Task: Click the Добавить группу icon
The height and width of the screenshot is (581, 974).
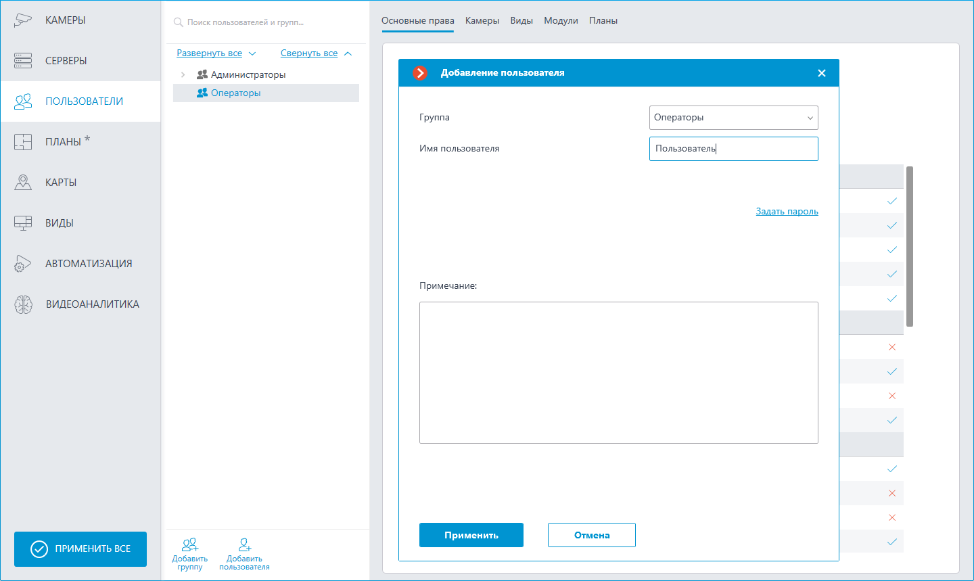Action: click(x=190, y=544)
